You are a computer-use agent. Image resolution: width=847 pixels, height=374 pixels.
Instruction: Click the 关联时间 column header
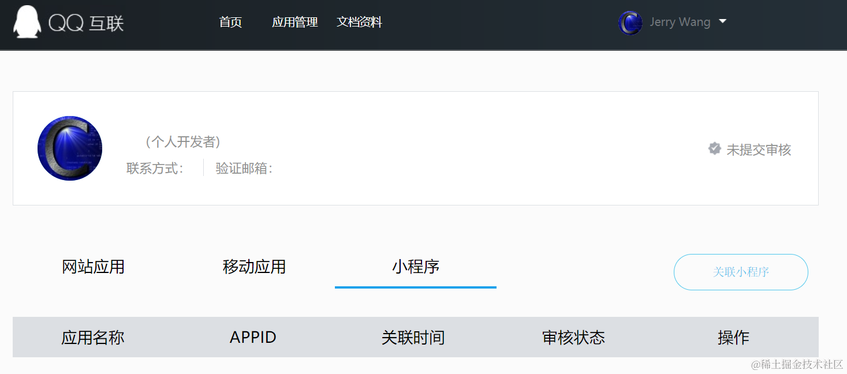(x=413, y=338)
